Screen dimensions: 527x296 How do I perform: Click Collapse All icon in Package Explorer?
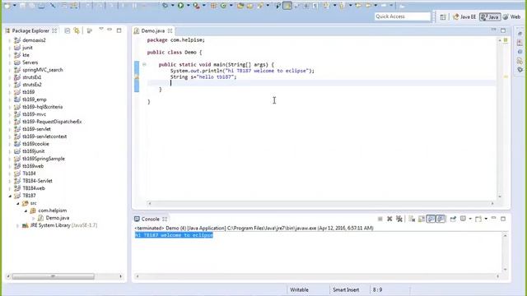point(68,30)
